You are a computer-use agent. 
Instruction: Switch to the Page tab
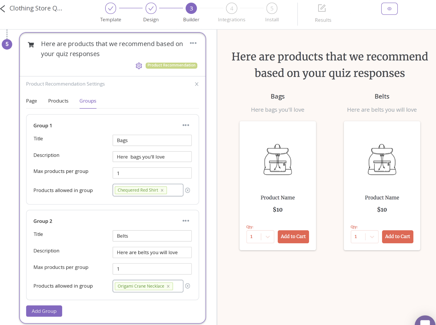(x=32, y=101)
